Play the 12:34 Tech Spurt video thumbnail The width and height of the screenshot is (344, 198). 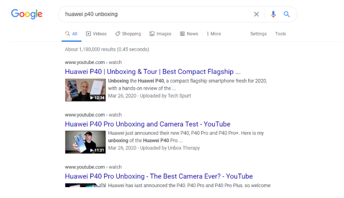point(85,90)
